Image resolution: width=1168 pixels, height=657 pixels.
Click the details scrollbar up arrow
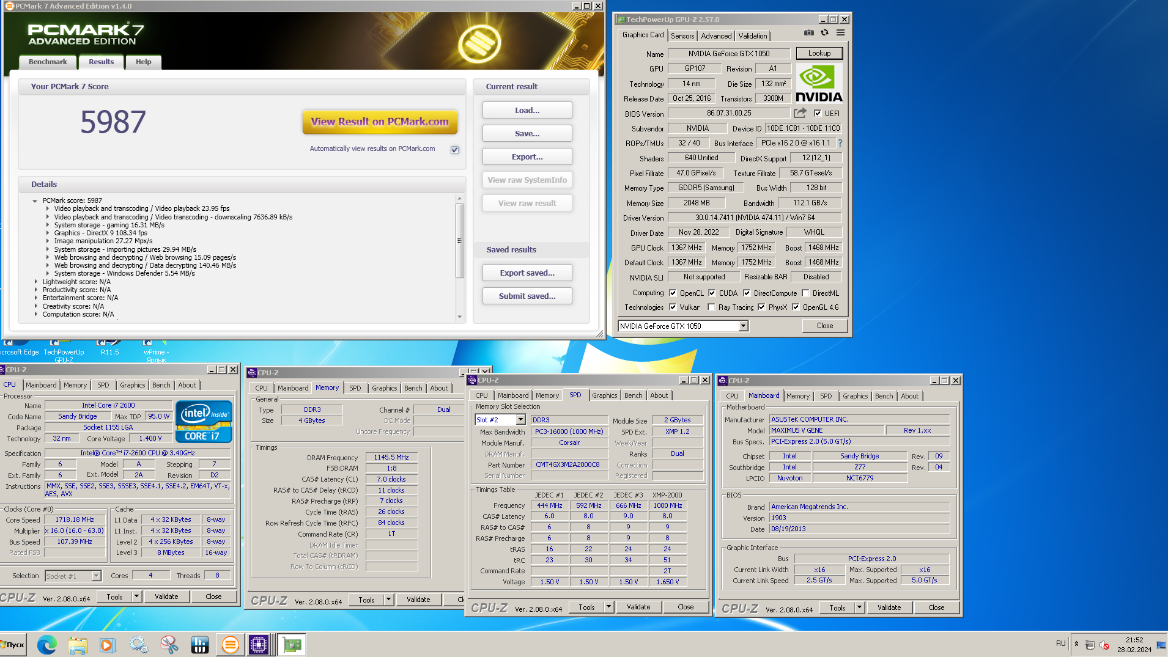click(460, 199)
